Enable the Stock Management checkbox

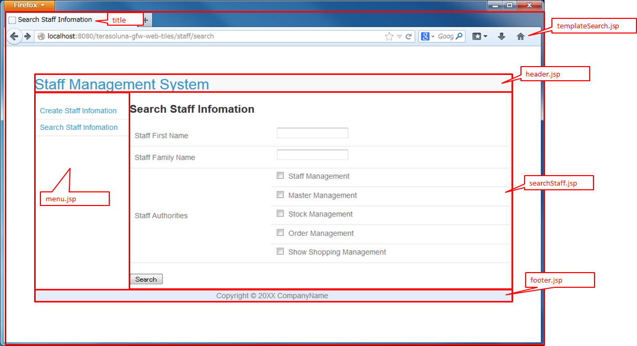coord(280,213)
